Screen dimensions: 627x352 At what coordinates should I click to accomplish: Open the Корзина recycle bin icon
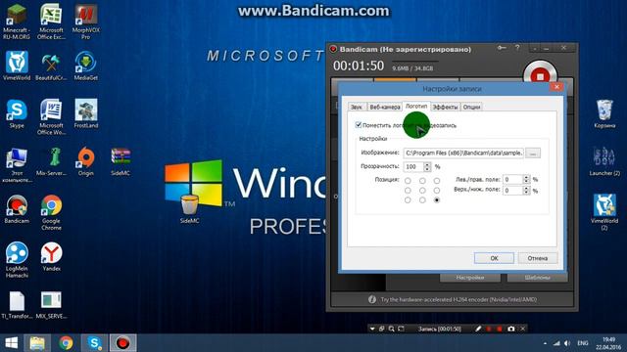604,113
